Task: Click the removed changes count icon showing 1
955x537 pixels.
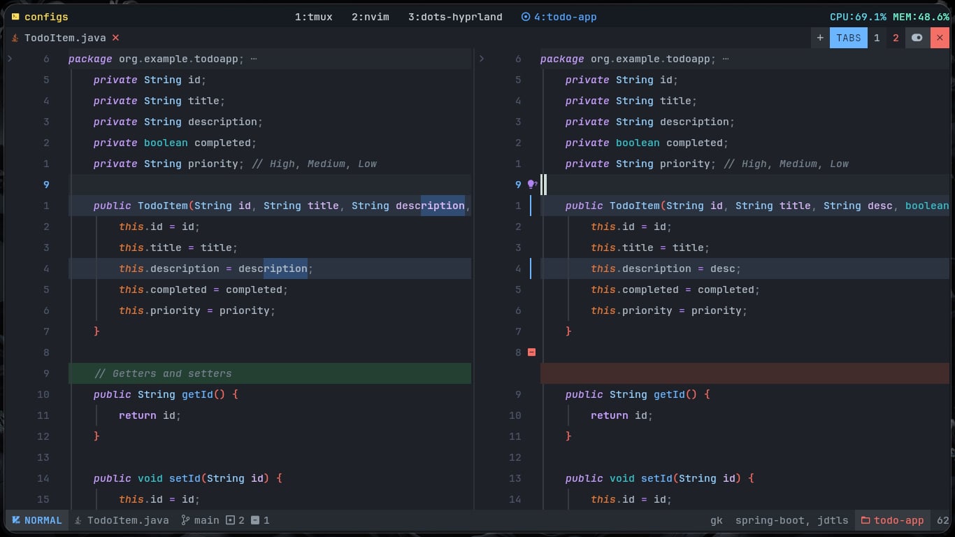Action: tap(254, 520)
